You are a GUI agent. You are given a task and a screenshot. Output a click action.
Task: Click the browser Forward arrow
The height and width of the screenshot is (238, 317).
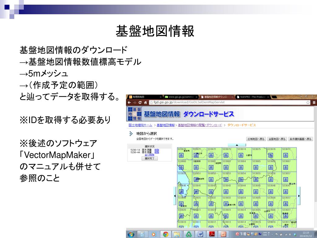click(x=135, y=102)
